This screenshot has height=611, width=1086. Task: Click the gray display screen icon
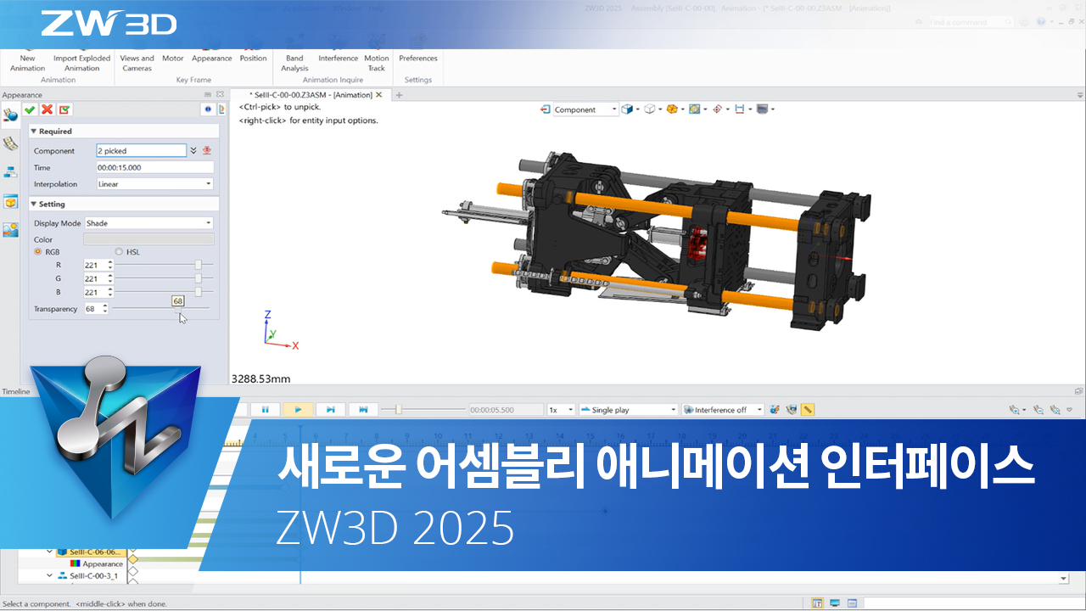pyautogui.click(x=762, y=109)
